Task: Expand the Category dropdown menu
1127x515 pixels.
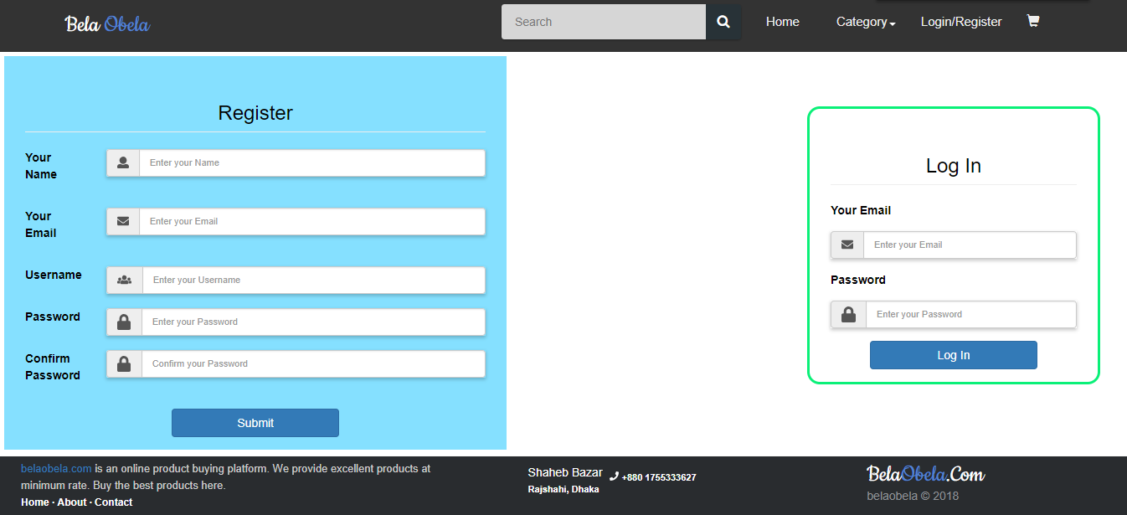Action: 866,22
